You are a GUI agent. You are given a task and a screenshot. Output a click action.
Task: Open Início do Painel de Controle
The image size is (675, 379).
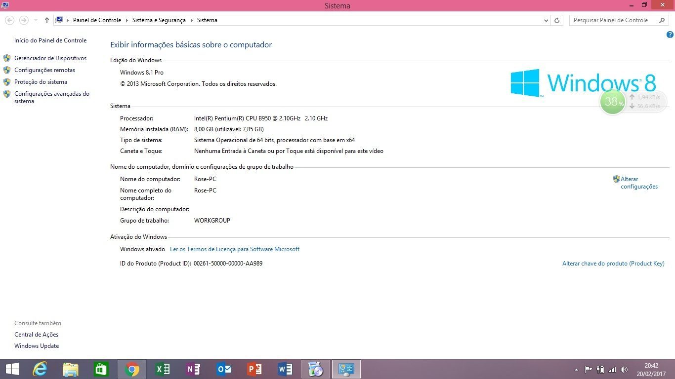pos(50,40)
